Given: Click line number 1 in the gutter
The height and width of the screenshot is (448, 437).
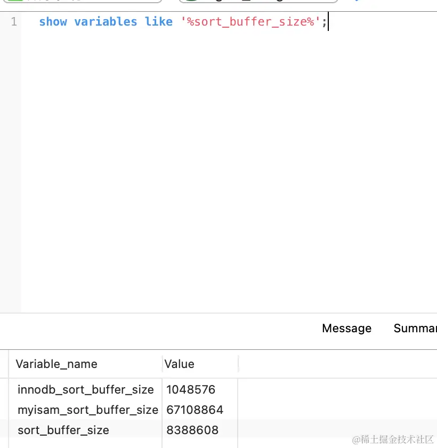Looking at the screenshot, I should click(14, 22).
